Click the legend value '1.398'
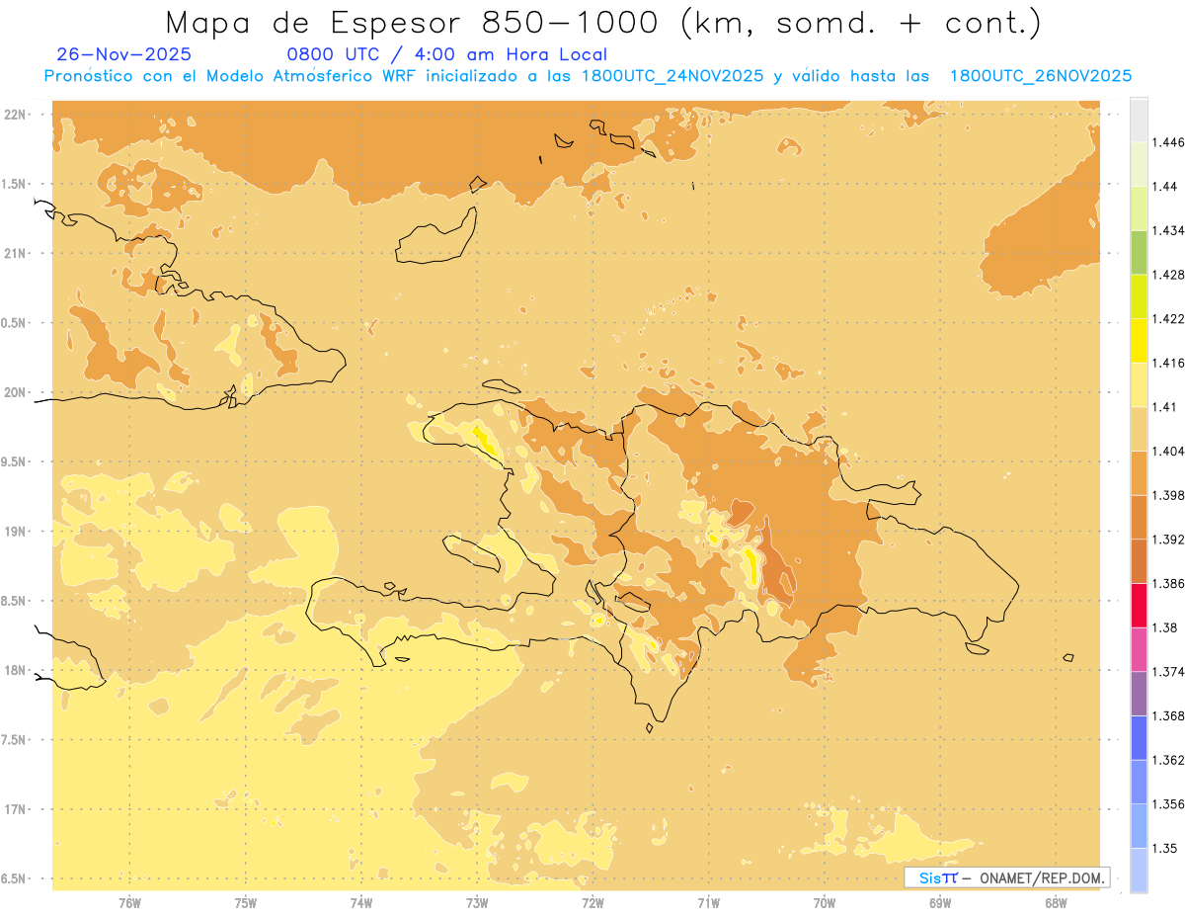 coord(1168,495)
